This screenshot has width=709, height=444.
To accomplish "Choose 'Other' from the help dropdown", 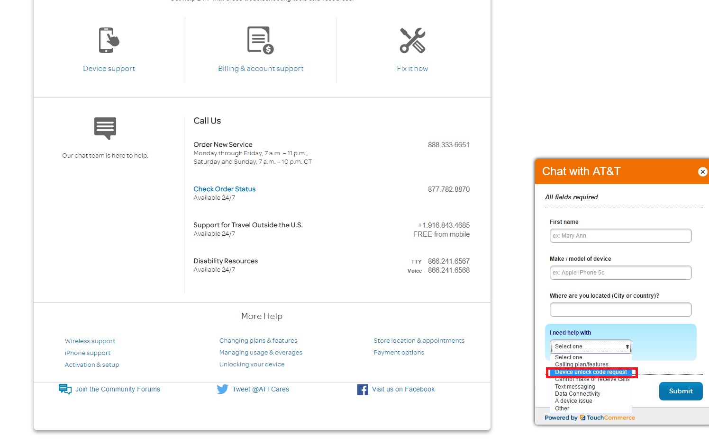I will [x=562, y=408].
